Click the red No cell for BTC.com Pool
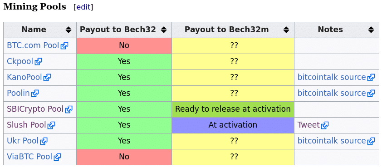Image resolution: width=382 pixels, height=168 pixels. click(x=124, y=45)
